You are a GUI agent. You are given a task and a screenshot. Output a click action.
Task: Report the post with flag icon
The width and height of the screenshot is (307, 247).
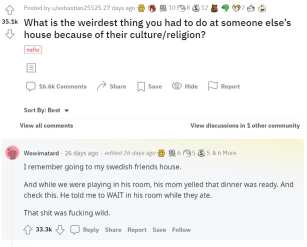(225, 86)
